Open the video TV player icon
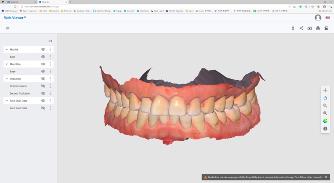334x183 pixels. (x=309, y=28)
